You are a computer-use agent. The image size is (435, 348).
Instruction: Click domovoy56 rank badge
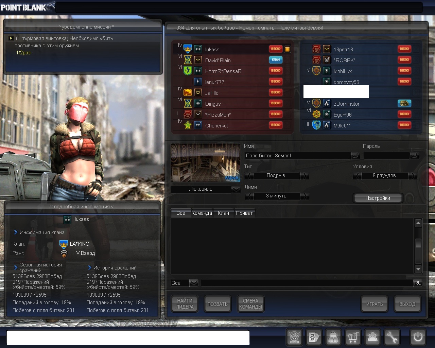pyautogui.click(x=327, y=82)
